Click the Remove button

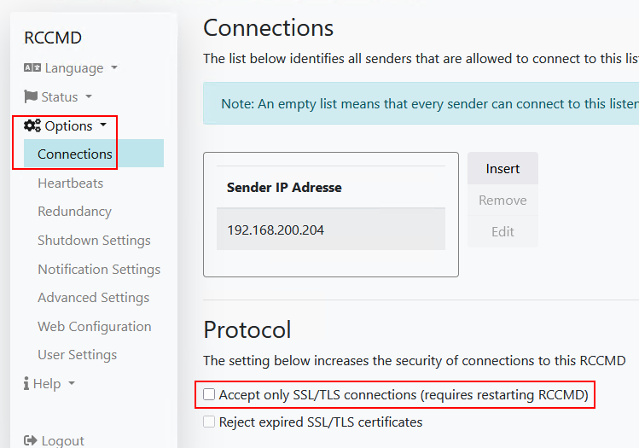point(502,201)
